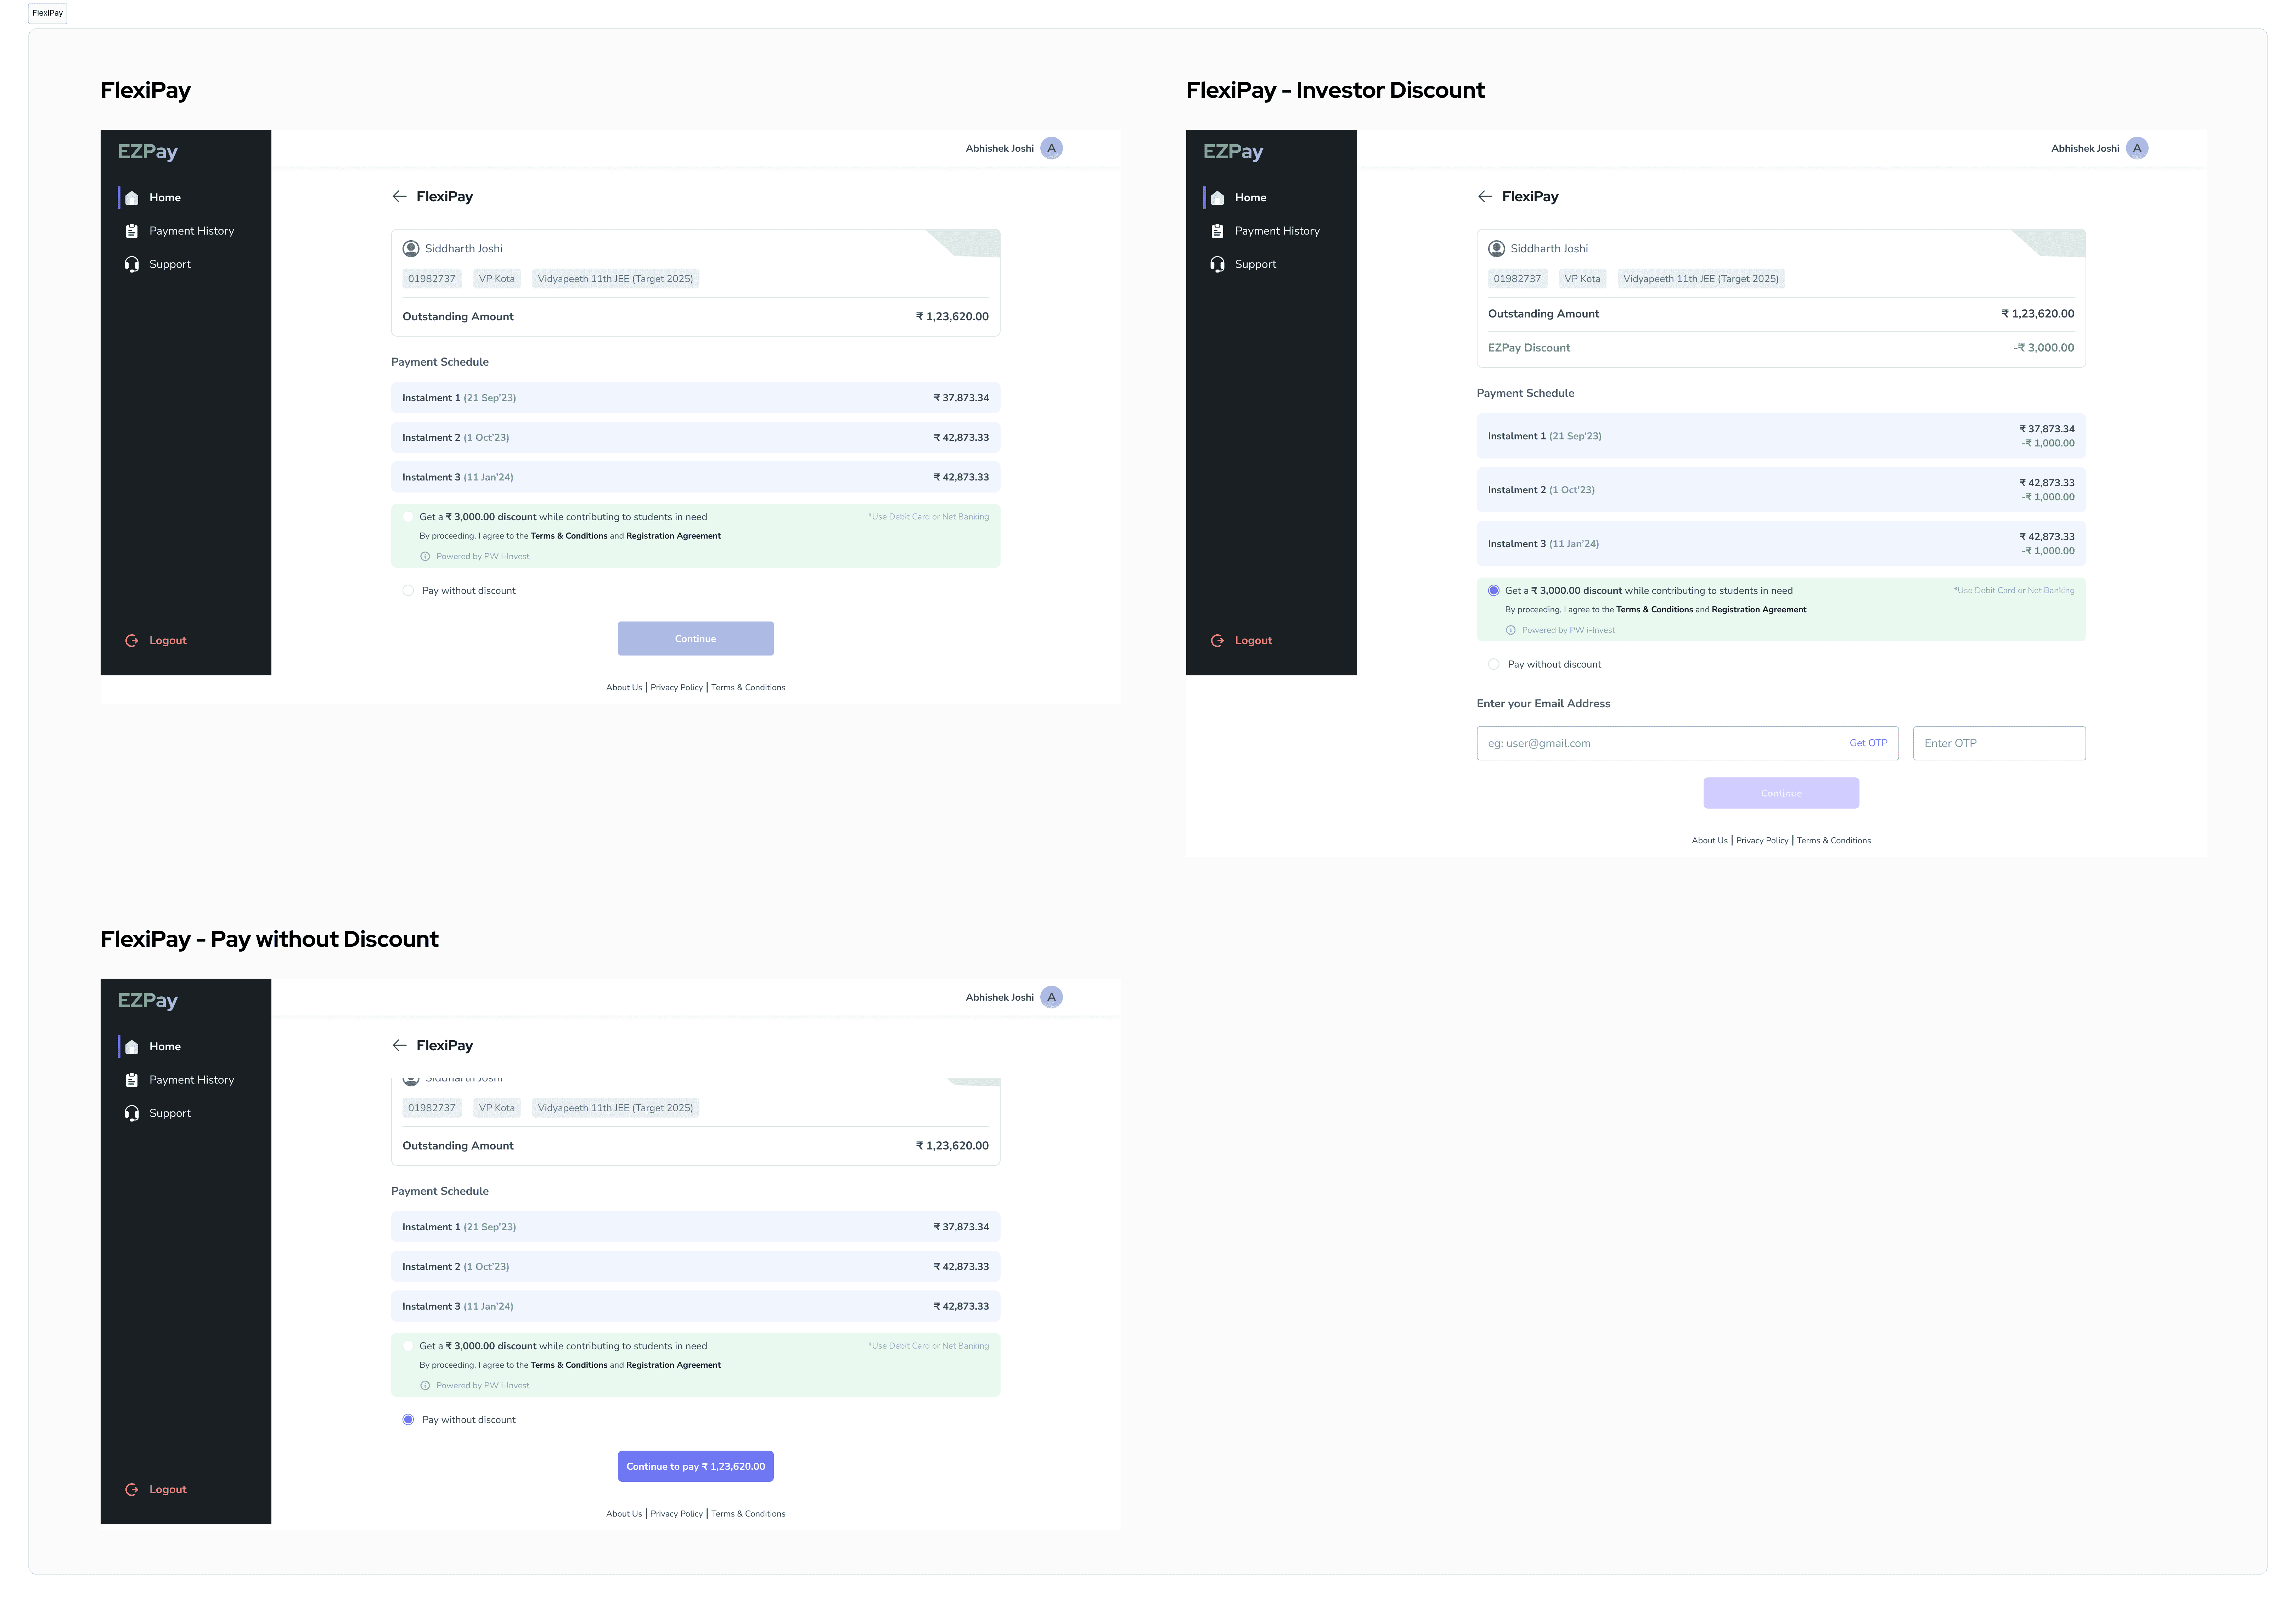
Task: Open About Us footer link, Pay without Discount frame
Action: 624,1514
